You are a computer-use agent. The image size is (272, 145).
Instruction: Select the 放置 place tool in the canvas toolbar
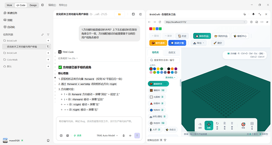click(209, 125)
